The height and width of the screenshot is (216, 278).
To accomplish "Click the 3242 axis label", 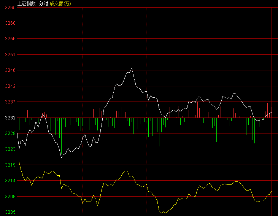I will (x=10, y=86).
